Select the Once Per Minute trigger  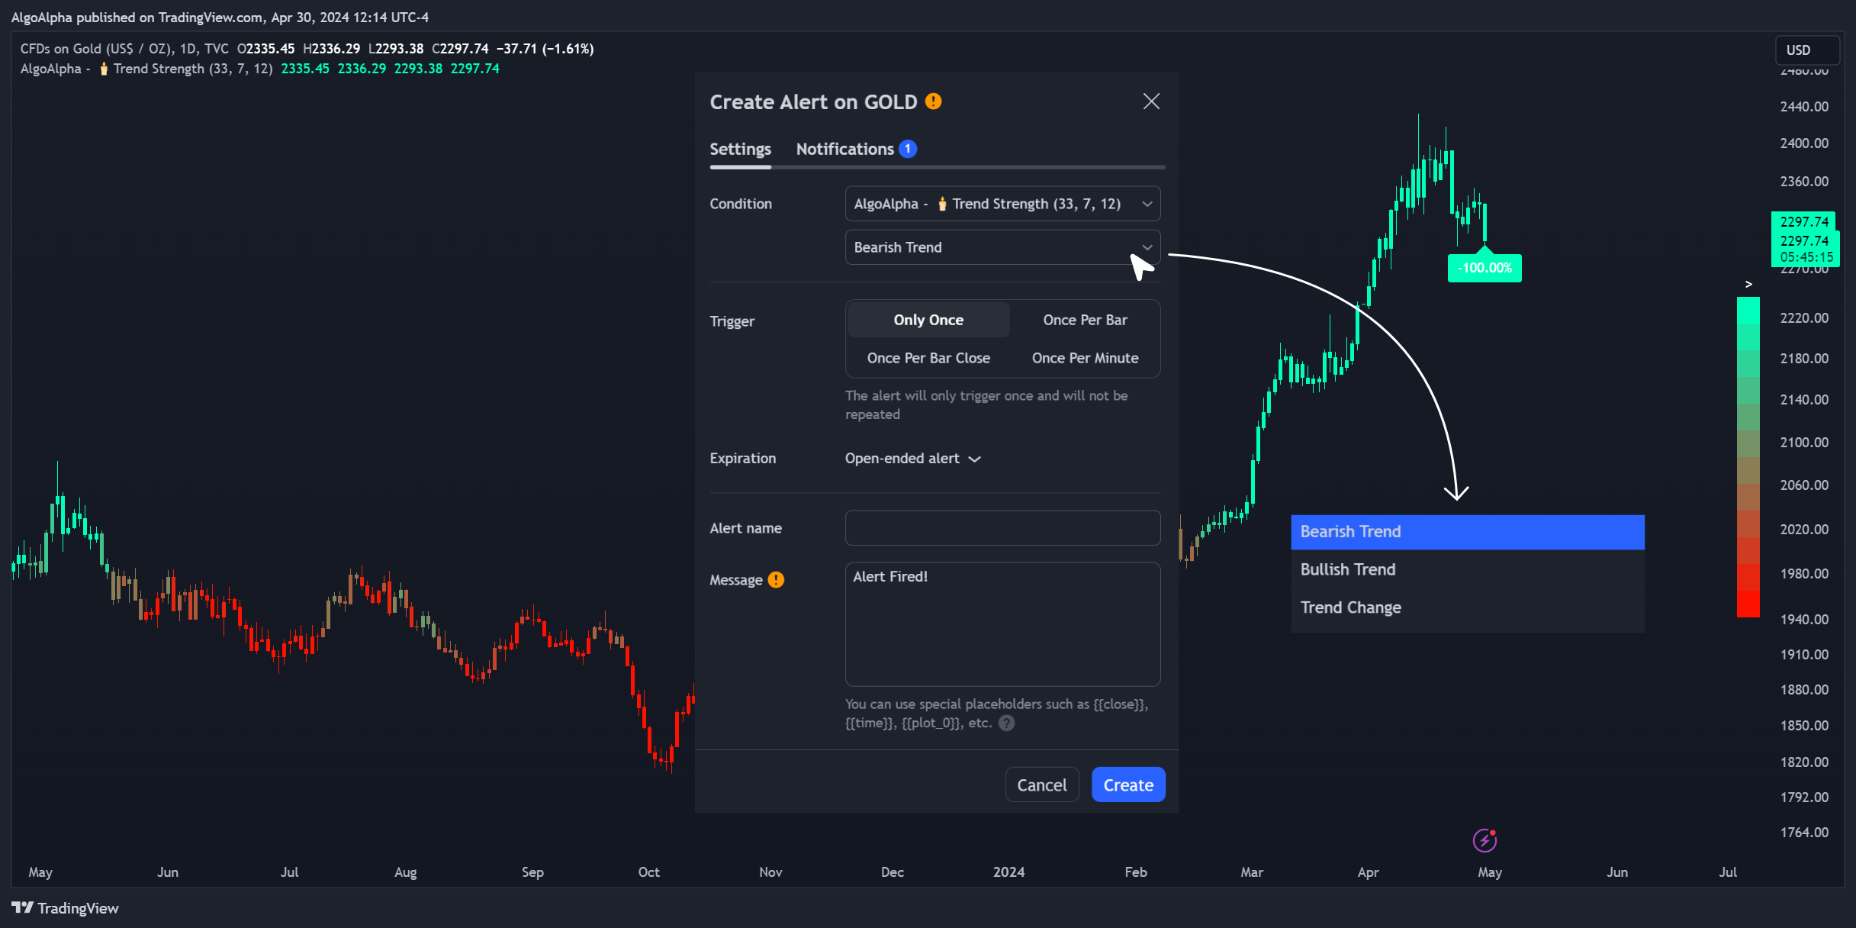click(x=1085, y=358)
